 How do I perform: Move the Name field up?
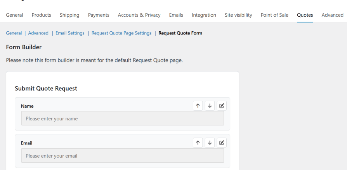click(x=198, y=106)
